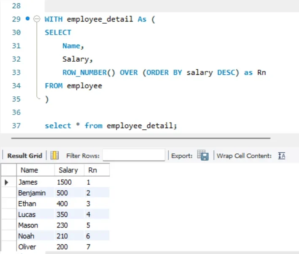Click the Rn value 7 in Oliver row
The width and height of the screenshot is (299, 254).
coord(88,247)
